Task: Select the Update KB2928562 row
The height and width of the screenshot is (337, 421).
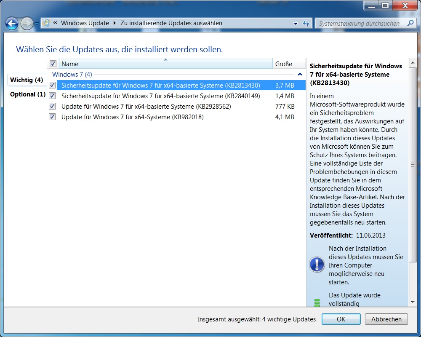Action: point(177,106)
